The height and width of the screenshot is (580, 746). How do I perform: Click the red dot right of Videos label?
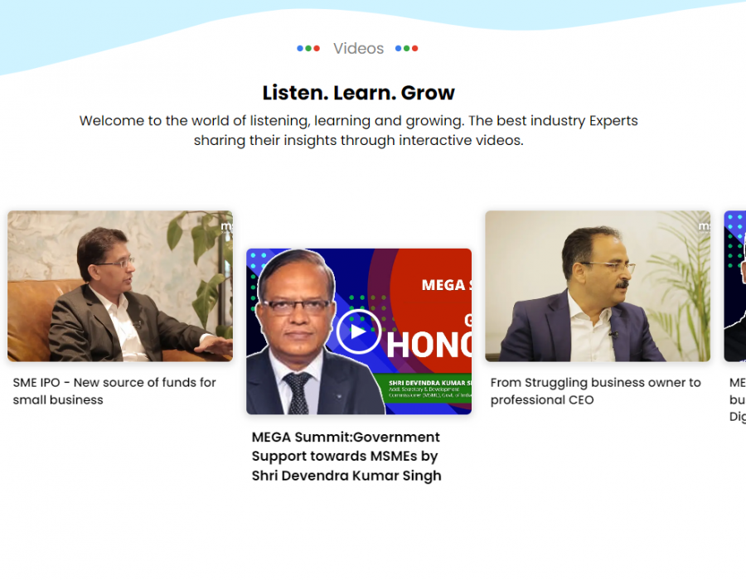(x=415, y=49)
